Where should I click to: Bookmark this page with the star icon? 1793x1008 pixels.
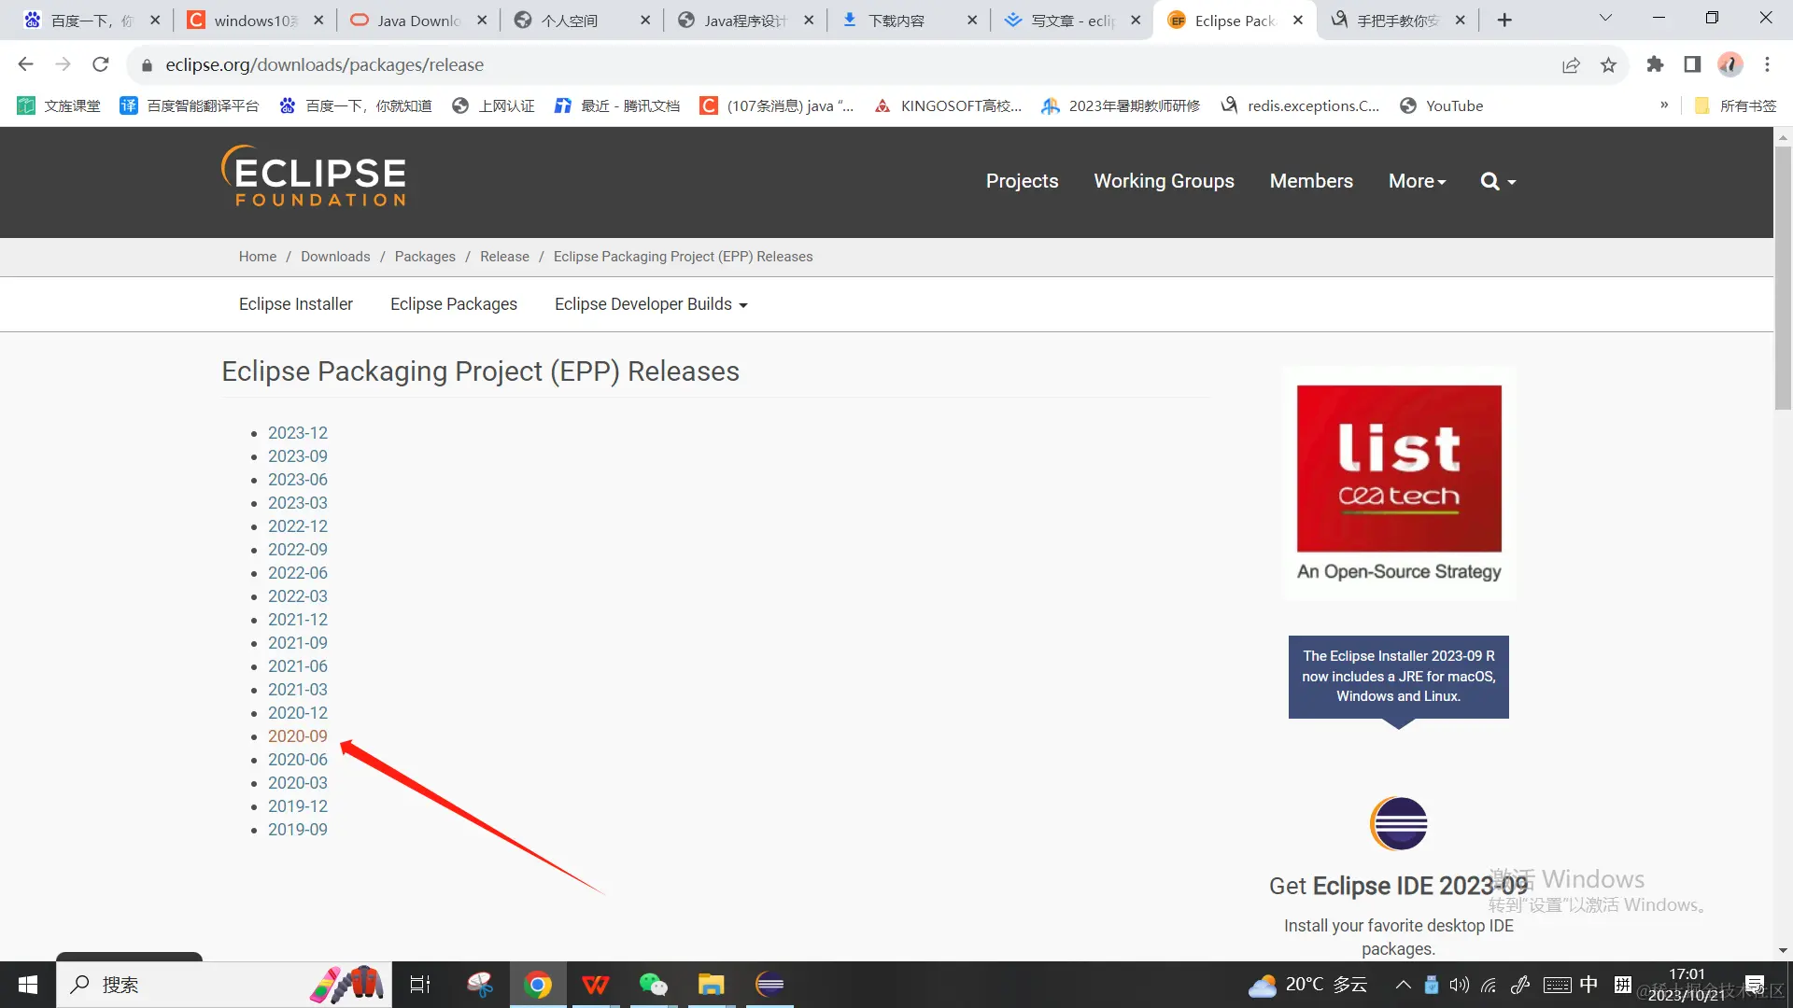(x=1608, y=64)
